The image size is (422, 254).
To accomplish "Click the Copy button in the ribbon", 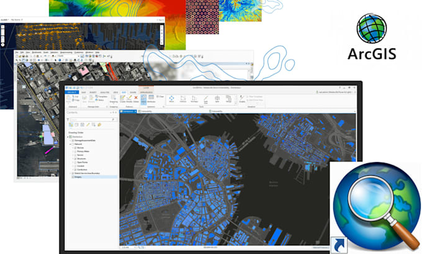I will (x=76, y=100).
